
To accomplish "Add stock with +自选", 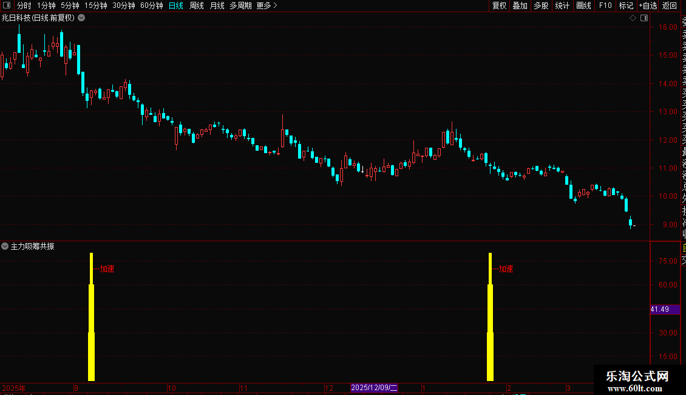I will click(x=648, y=5).
